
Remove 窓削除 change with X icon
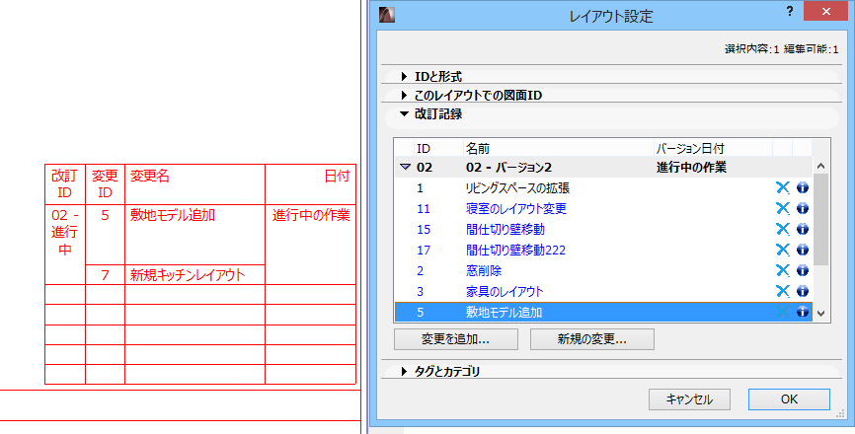tap(783, 270)
